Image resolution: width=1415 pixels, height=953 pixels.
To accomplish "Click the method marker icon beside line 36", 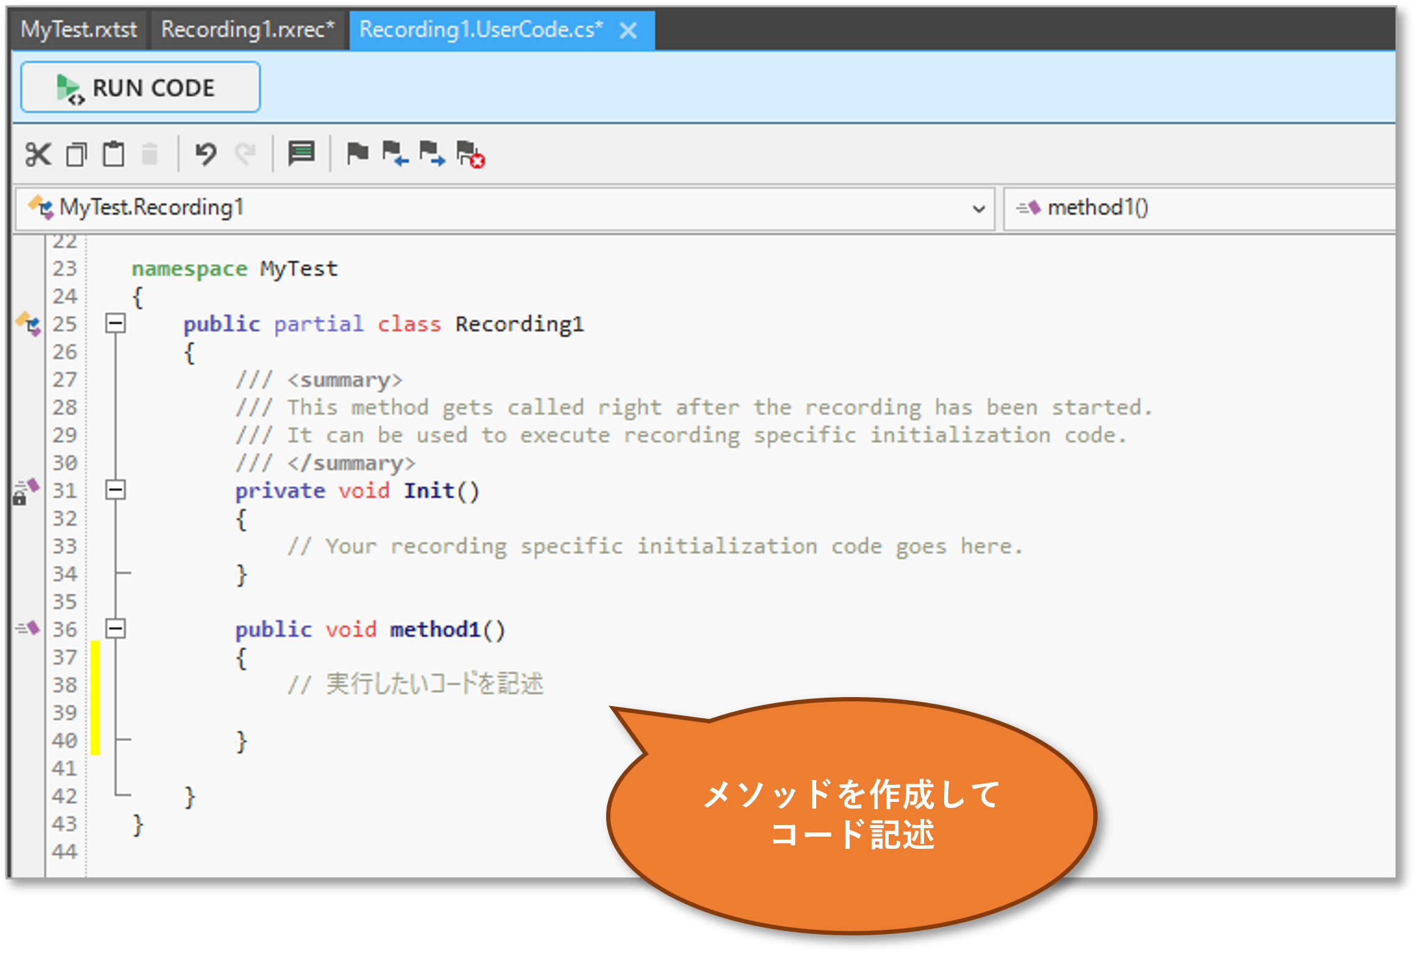I will [x=28, y=628].
